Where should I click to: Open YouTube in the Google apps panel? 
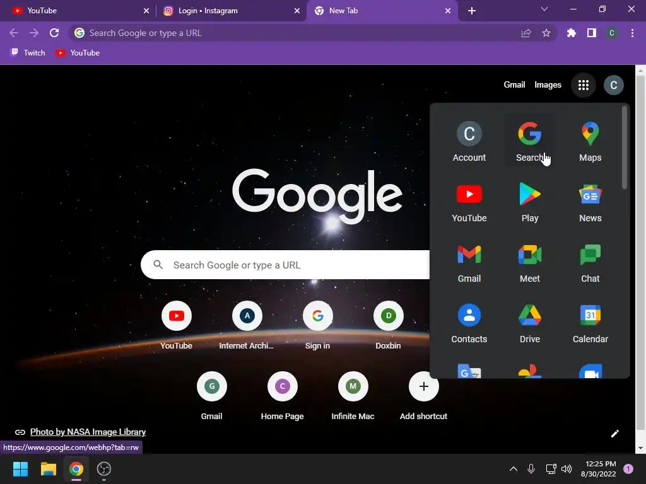point(469,202)
